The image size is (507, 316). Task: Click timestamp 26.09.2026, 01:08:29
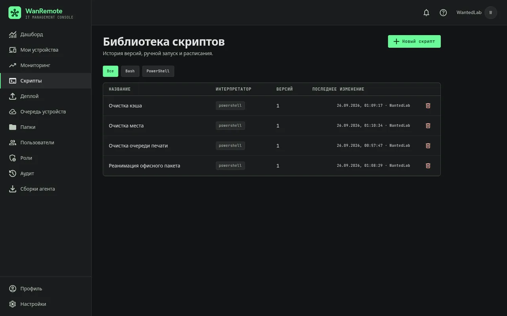(360, 166)
